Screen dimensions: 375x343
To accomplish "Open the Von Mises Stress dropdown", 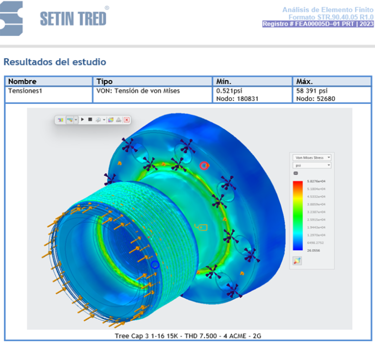I will point(312,157).
